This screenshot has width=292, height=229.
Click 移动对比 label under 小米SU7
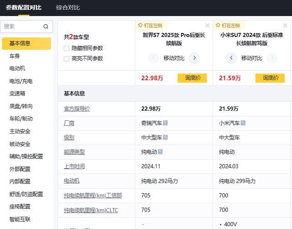251,58
